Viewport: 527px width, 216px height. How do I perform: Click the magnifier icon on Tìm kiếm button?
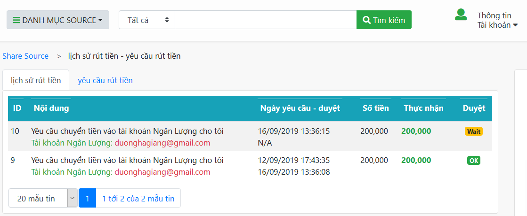point(367,20)
